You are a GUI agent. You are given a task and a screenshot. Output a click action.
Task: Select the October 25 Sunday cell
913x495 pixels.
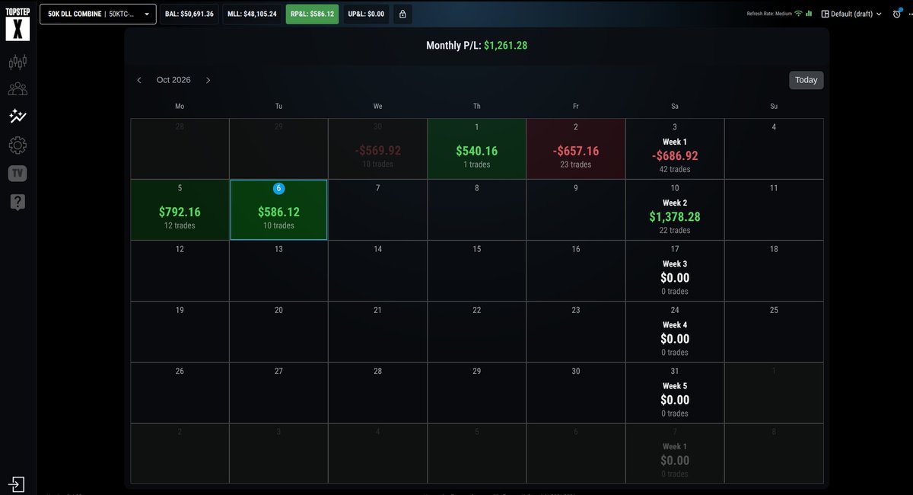click(774, 332)
